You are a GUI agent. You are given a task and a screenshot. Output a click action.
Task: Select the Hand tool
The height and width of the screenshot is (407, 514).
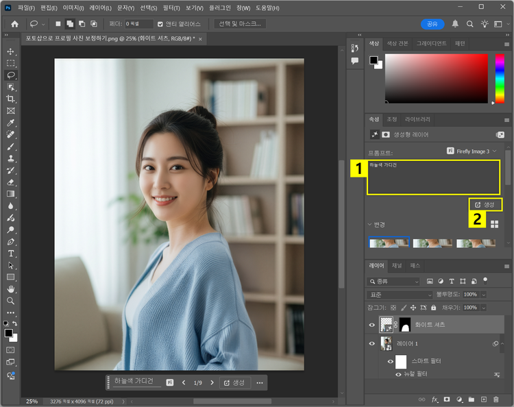pyautogui.click(x=10, y=288)
